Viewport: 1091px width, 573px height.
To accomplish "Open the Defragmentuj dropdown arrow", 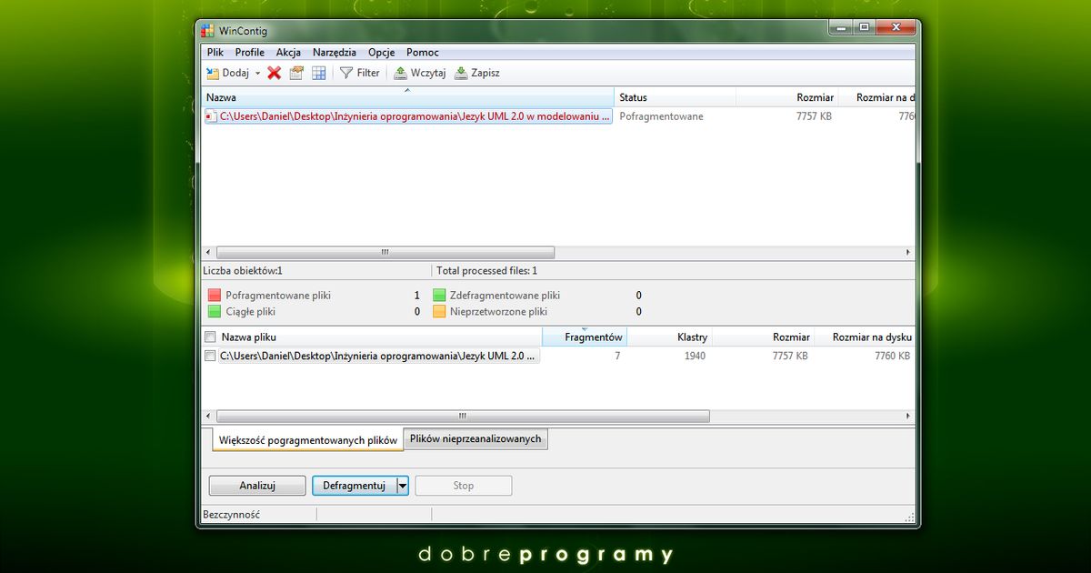I will 403,486.
